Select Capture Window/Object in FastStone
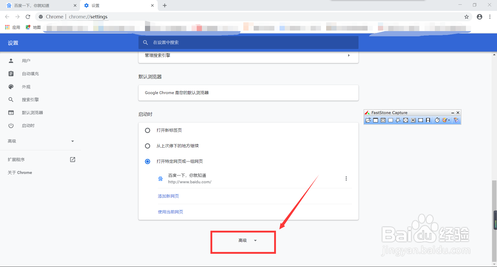497x267 pixels. 383,120
